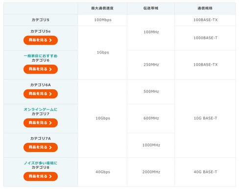The width and height of the screenshot is (240, 189).
Task: Open products button under カテゴリ6A
Action: [x=41, y=94]
